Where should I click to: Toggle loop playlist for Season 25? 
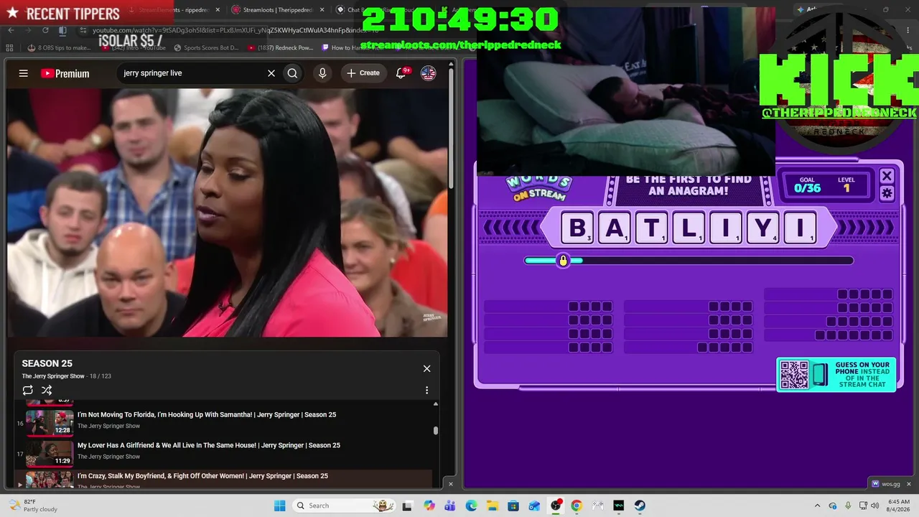[28, 390]
